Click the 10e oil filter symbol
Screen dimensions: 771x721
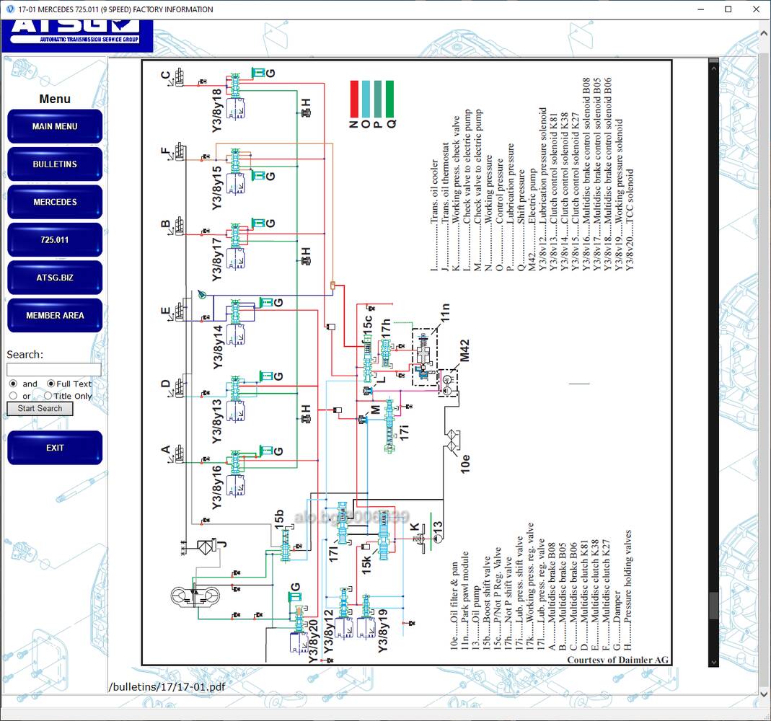[x=452, y=441]
